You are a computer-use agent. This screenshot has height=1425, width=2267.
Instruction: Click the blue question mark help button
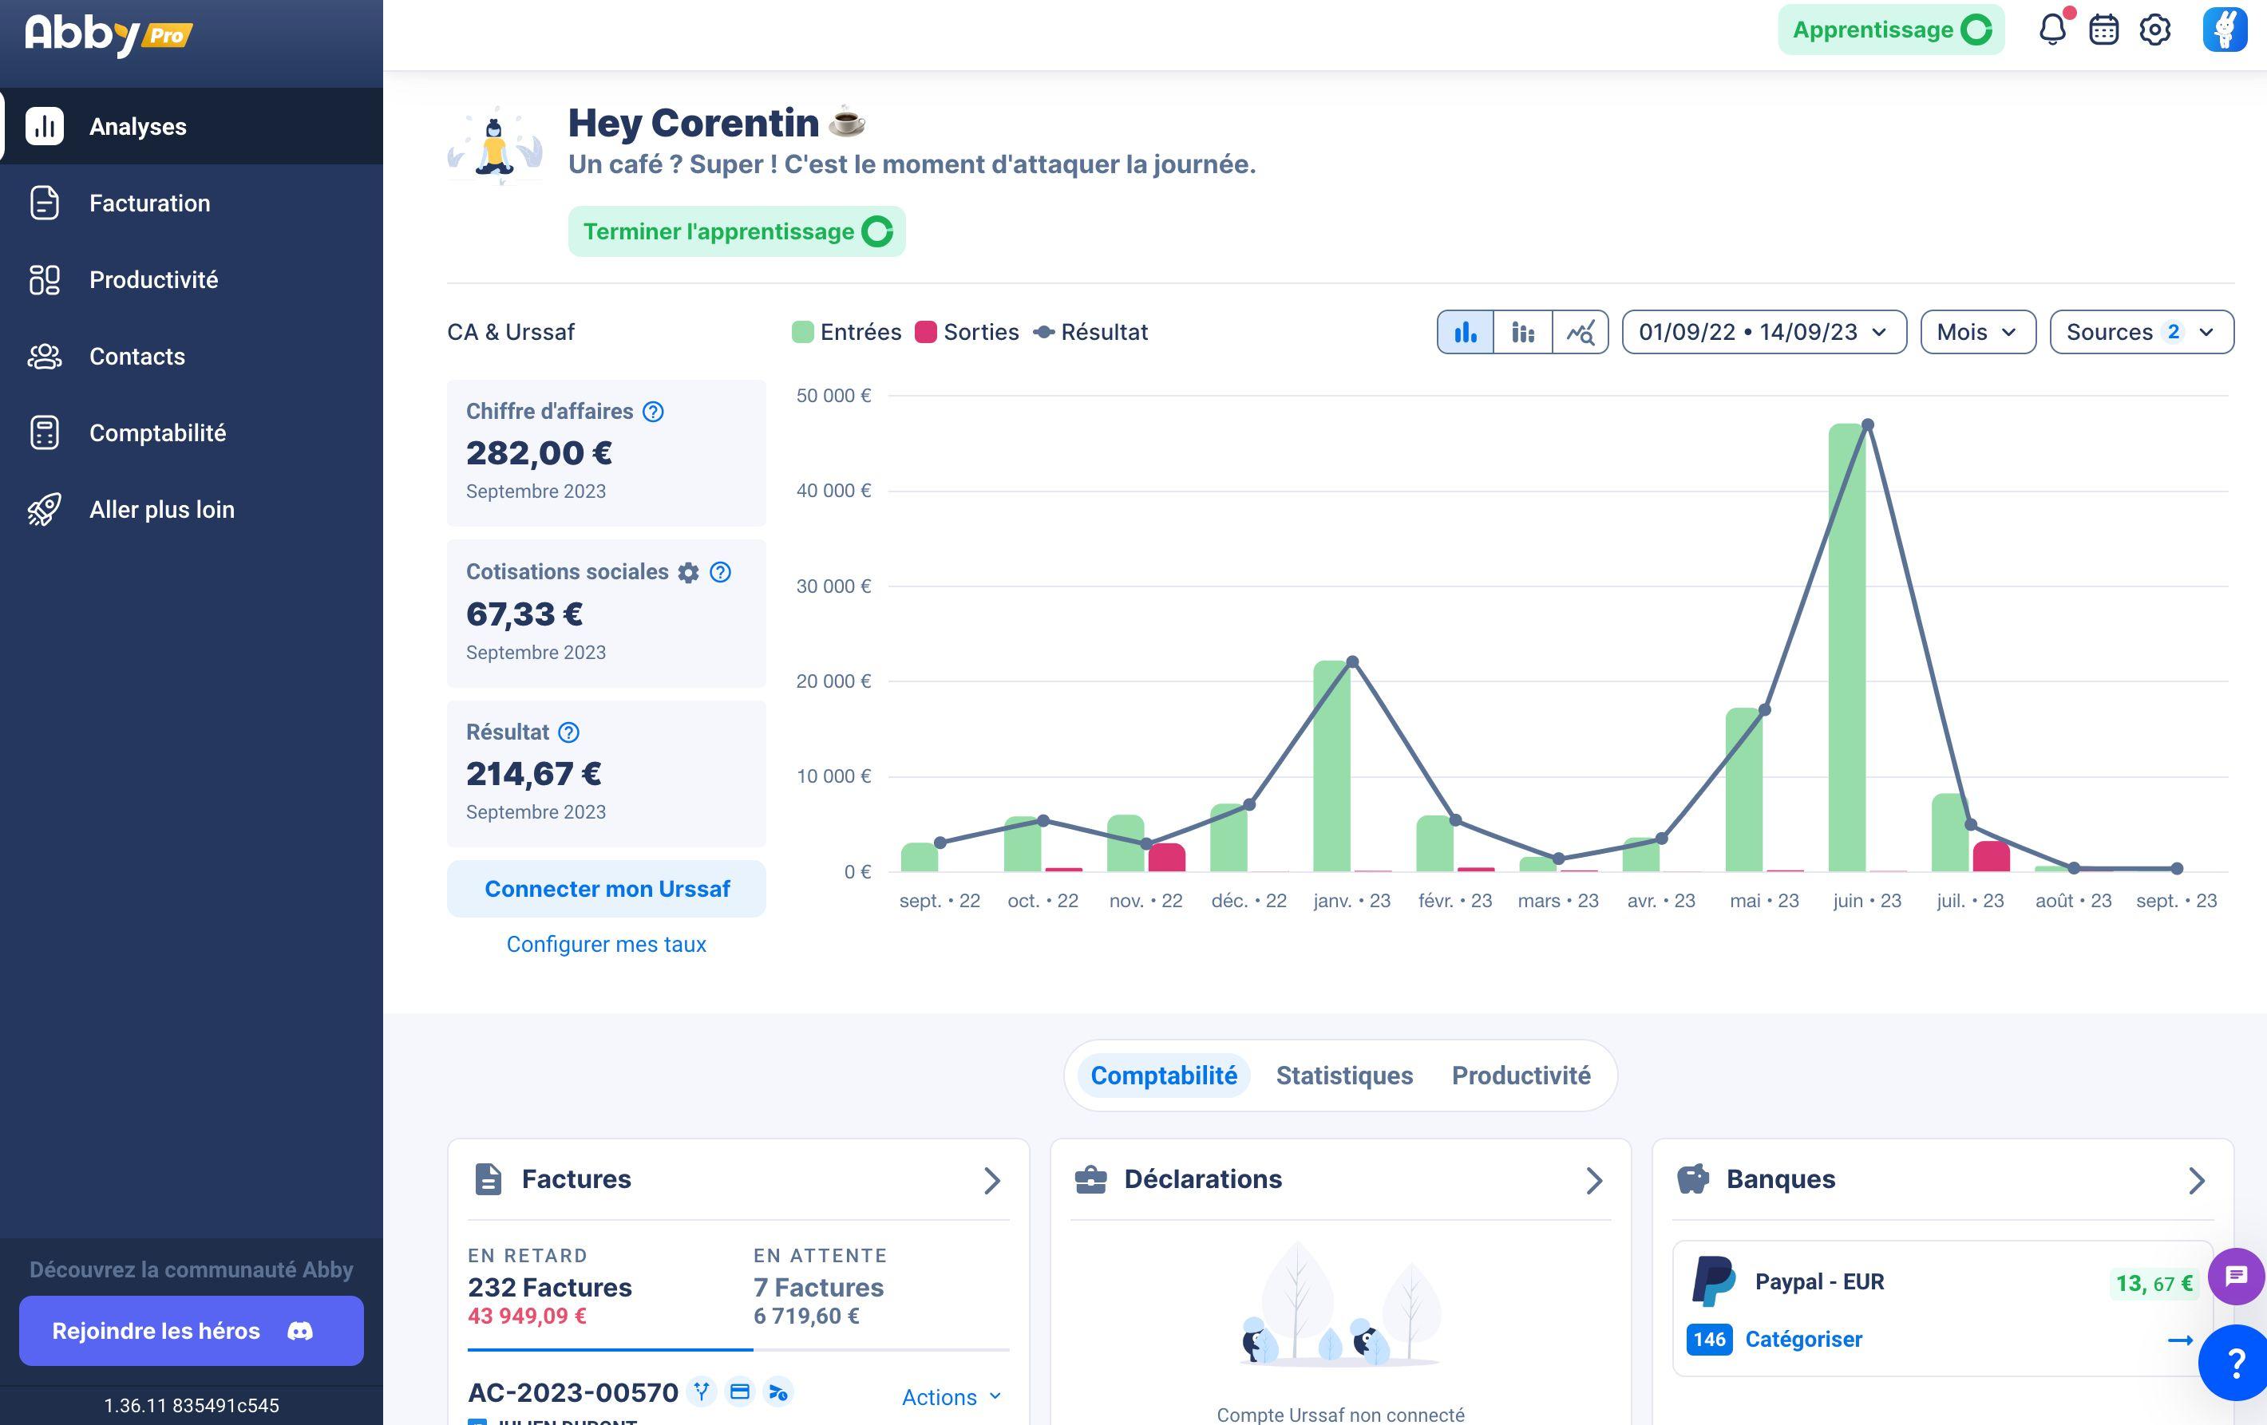pyautogui.click(x=2236, y=1362)
